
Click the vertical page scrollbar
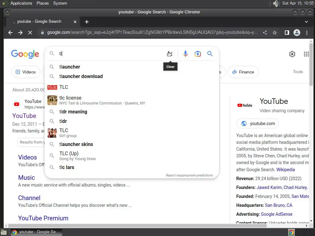tap(311, 64)
